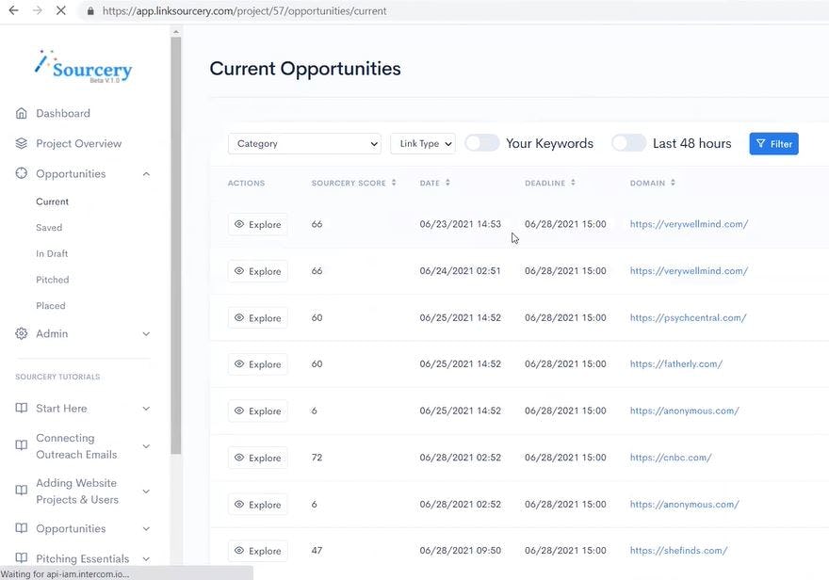Explore the anonymous.com row dated 06/25/2021
Viewport: 829px width, 580px height.
tap(257, 411)
